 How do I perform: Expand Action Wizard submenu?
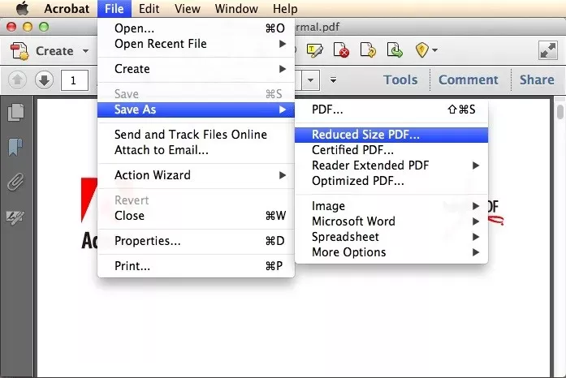click(196, 175)
